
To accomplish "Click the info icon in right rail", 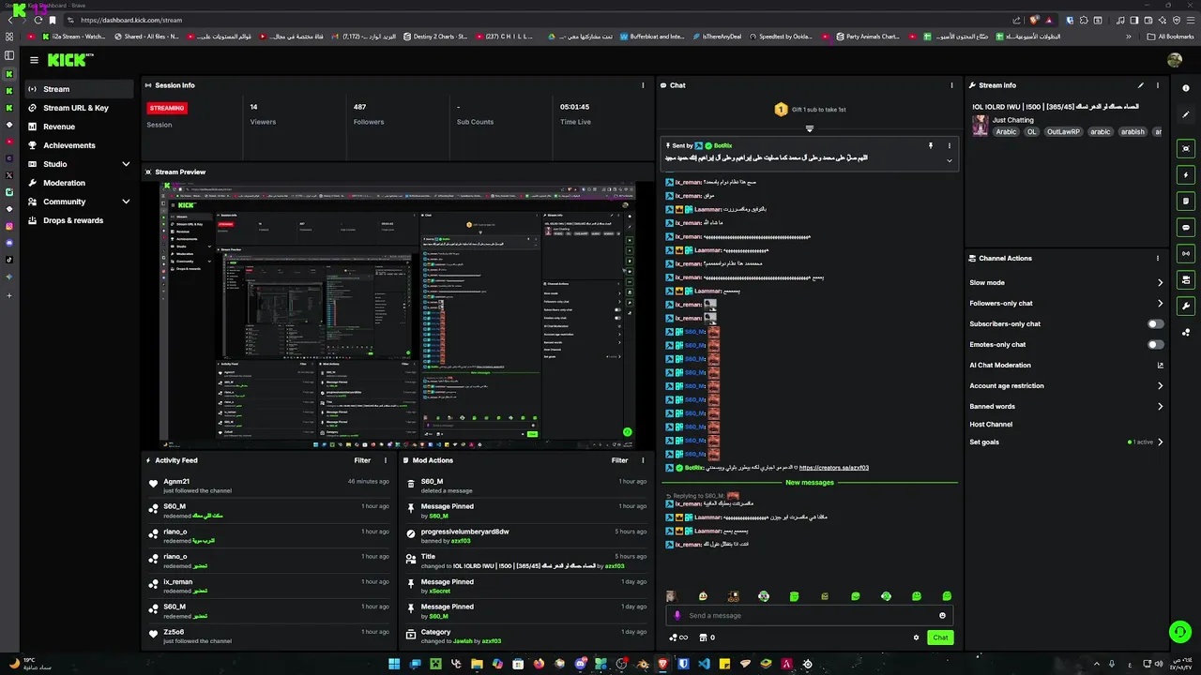I will click(x=1186, y=87).
